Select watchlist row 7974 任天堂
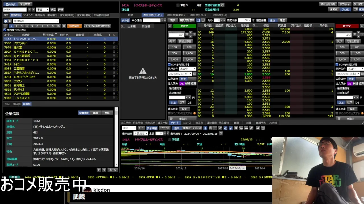Screen dimensions: 364x204 61,48
